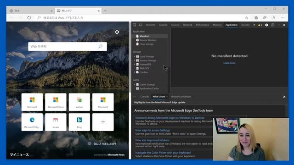Viewport: 294px width, 165px height.
Task: Open the Collections icon in toolbar
Action: click(256, 18)
